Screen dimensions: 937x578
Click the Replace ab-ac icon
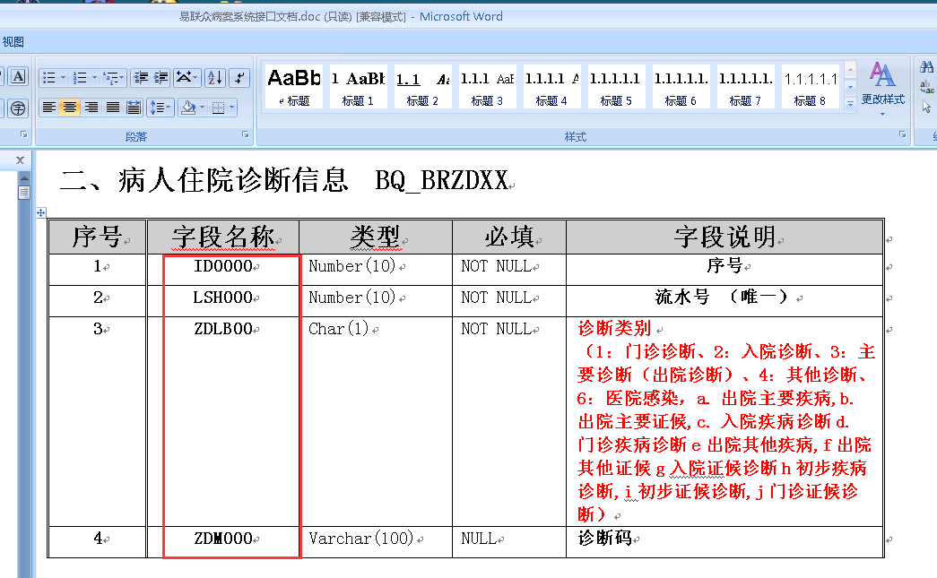pyautogui.click(x=927, y=87)
